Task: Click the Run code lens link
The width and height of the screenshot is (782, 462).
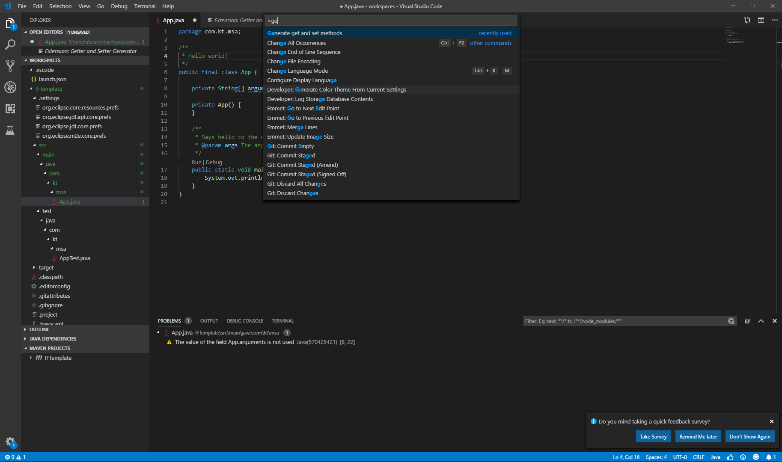Action: point(196,162)
